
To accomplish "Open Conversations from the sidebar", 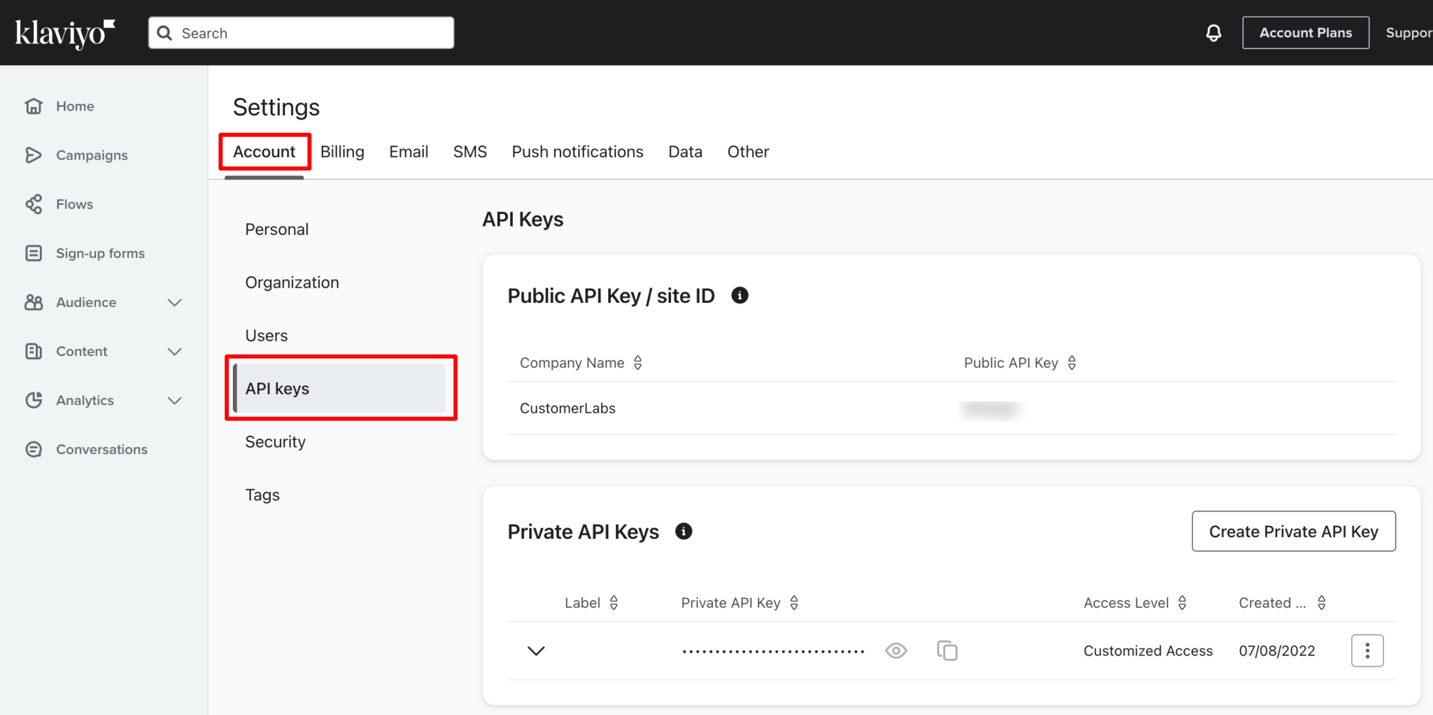I will pyautogui.click(x=34, y=448).
